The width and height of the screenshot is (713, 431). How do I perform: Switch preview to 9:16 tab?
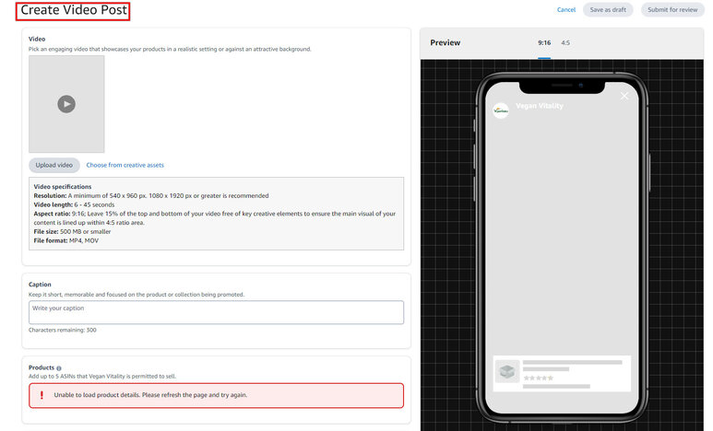pos(544,42)
